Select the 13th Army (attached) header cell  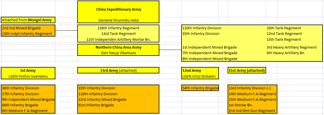(x=118, y=71)
